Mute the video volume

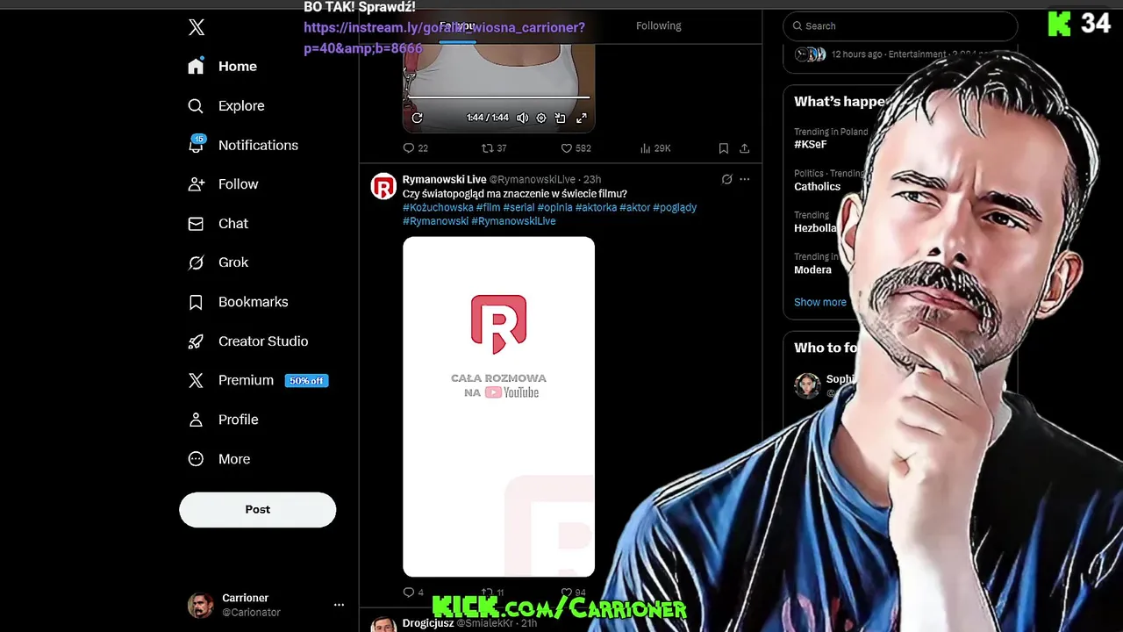coord(522,118)
